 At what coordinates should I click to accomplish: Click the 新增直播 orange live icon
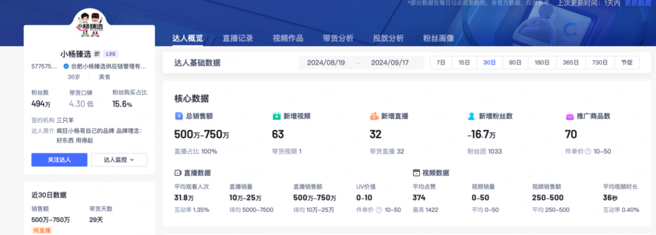pos(374,117)
